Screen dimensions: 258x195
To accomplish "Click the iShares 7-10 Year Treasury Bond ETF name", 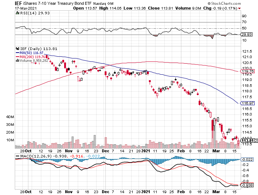I will click(x=57, y=3).
